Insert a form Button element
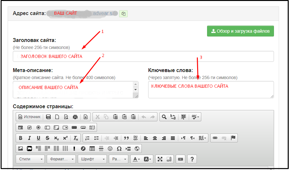This screenshot has height=170, width=289. tap(74, 128)
